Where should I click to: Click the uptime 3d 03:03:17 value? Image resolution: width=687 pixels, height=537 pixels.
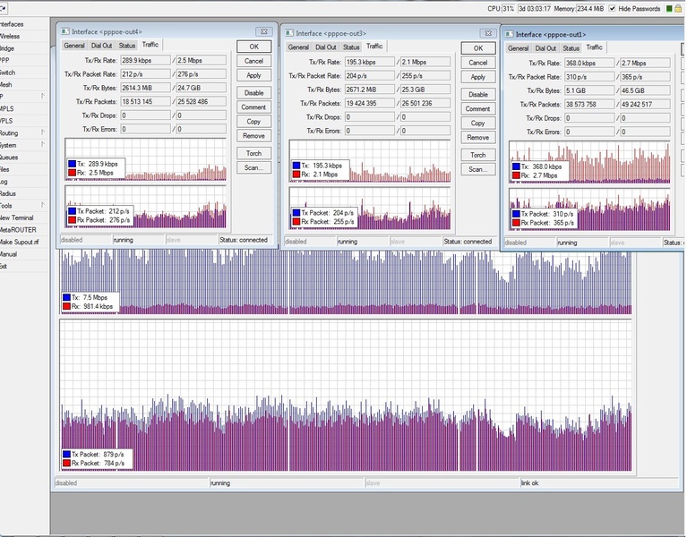535,9
